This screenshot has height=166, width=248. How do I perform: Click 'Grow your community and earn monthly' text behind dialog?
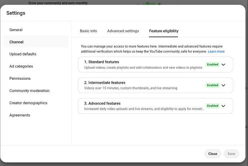pos(58,3)
